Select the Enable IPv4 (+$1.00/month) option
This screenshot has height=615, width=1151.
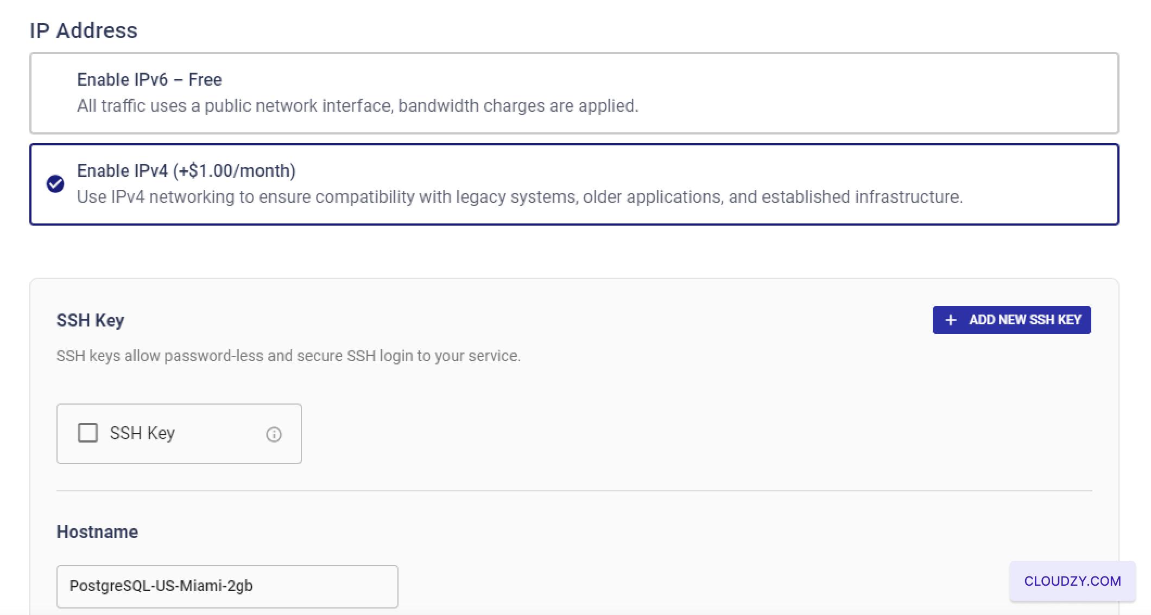(x=574, y=184)
